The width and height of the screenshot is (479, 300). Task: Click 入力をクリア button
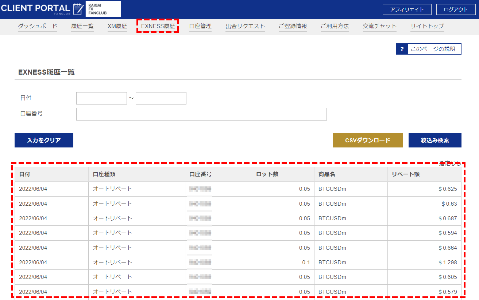click(x=44, y=140)
